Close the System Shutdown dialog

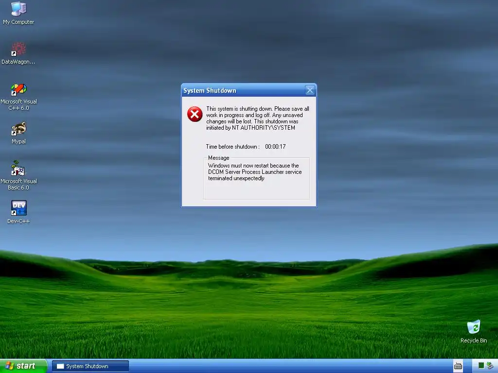coord(310,90)
